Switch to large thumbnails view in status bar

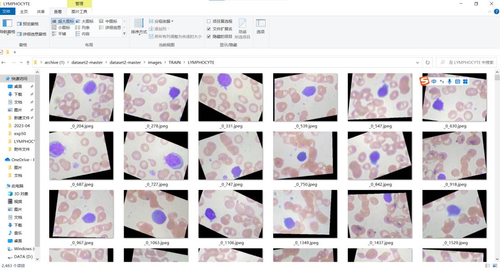pos(495,266)
